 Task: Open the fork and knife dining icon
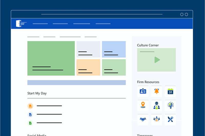pos(170,119)
